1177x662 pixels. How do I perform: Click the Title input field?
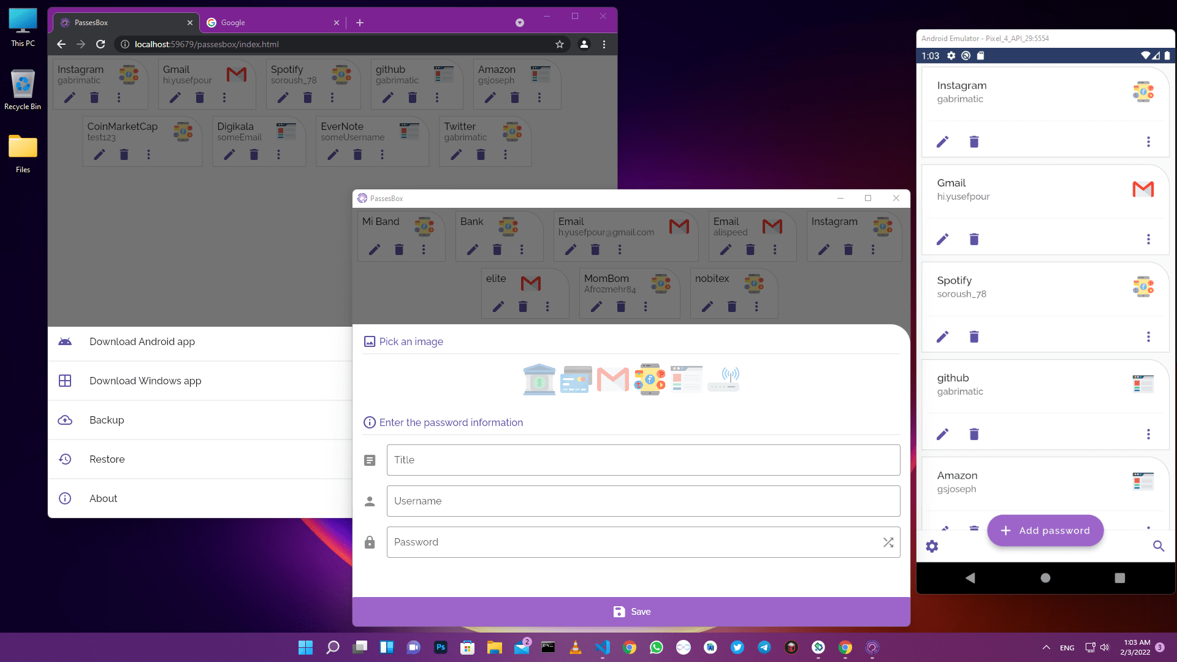643,460
